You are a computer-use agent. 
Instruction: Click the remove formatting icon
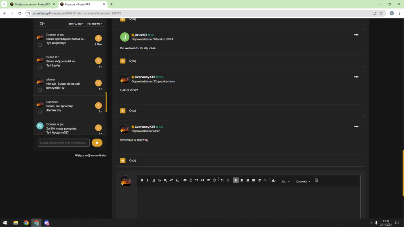[x=177, y=181]
